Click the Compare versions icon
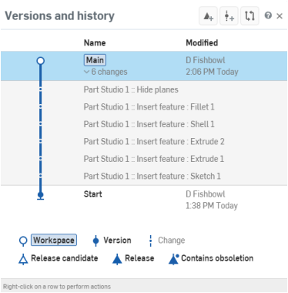The image size is (288, 293). tap(249, 16)
